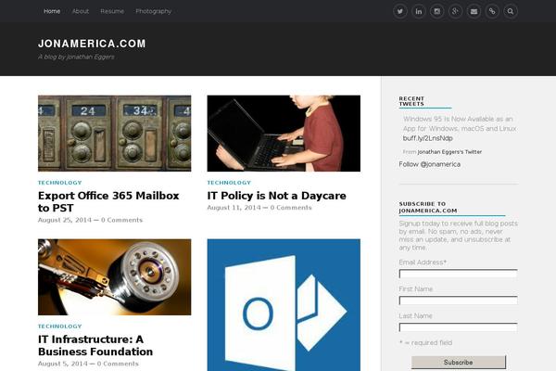This screenshot has height=371, width=556.
Task: Open the LinkedIn social icon
Action: pyautogui.click(x=419, y=11)
